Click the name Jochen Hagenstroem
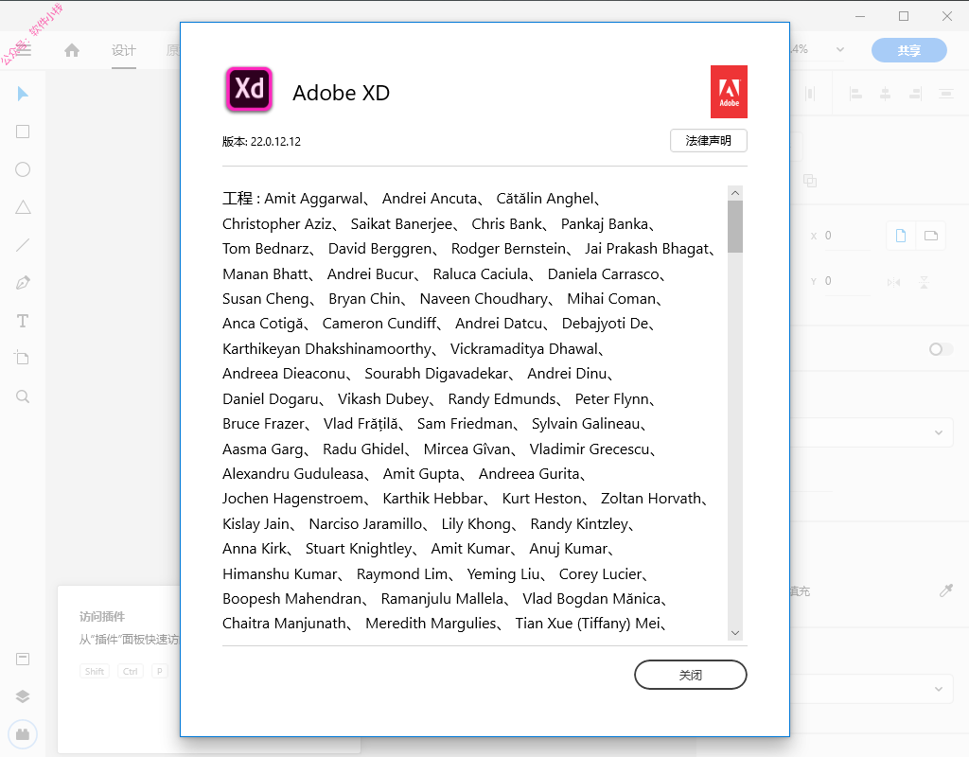 (293, 498)
